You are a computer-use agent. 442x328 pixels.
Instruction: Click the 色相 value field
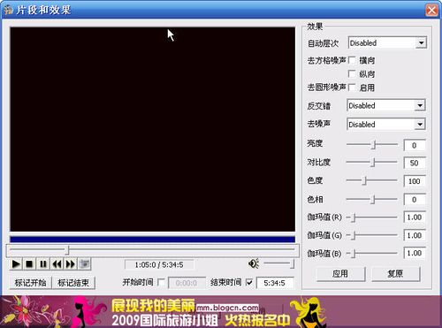[x=415, y=200]
